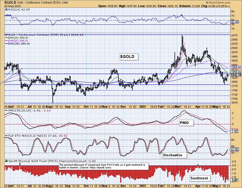The height and width of the screenshot is (188, 242).
Task: Click the PHYS premium/discount explanation note
Action: coord(104,166)
